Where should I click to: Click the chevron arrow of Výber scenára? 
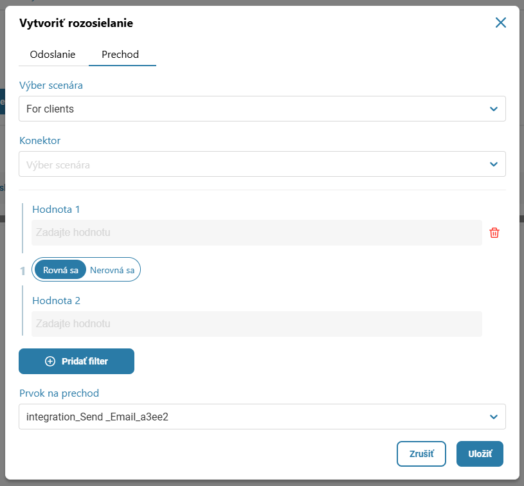[x=493, y=109]
